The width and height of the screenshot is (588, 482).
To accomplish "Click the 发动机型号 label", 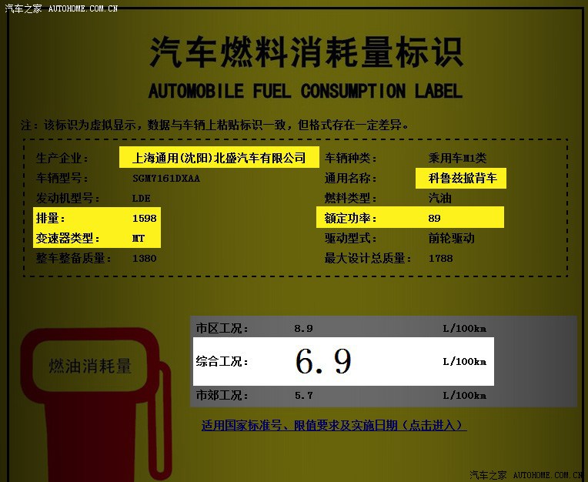I will [x=68, y=198].
